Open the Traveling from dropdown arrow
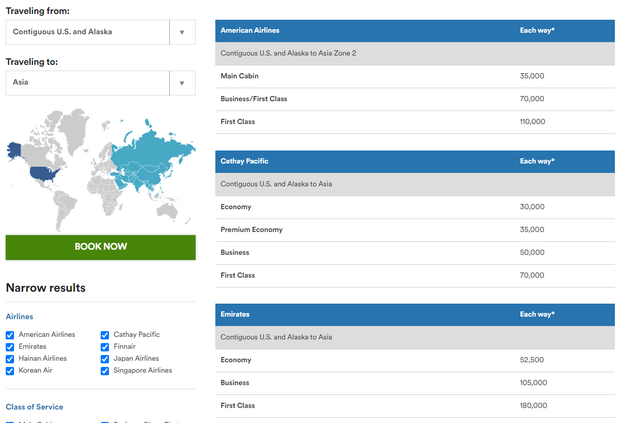 (x=182, y=32)
